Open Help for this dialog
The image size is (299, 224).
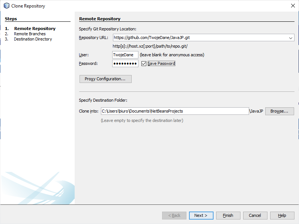coord(282,215)
